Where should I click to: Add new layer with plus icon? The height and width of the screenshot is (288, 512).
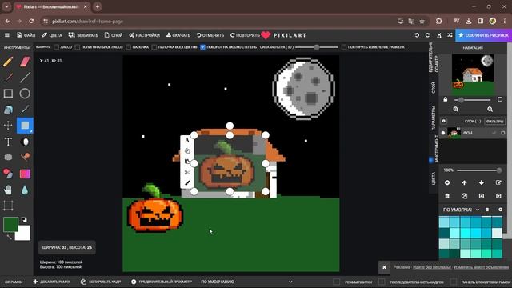447,182
